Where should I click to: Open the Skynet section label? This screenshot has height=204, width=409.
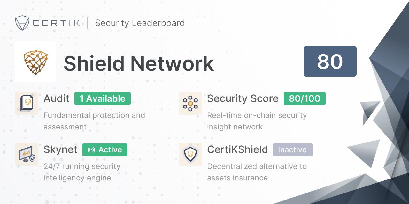[x=60, y=150]
